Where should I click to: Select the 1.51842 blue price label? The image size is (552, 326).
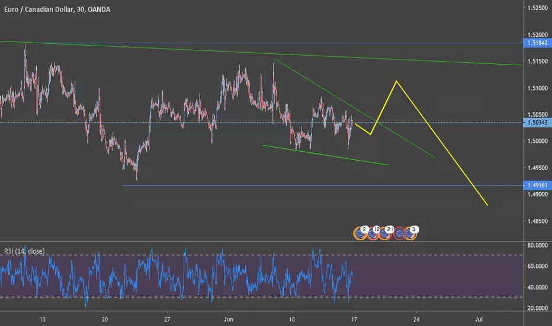click(x=537, y=43)
